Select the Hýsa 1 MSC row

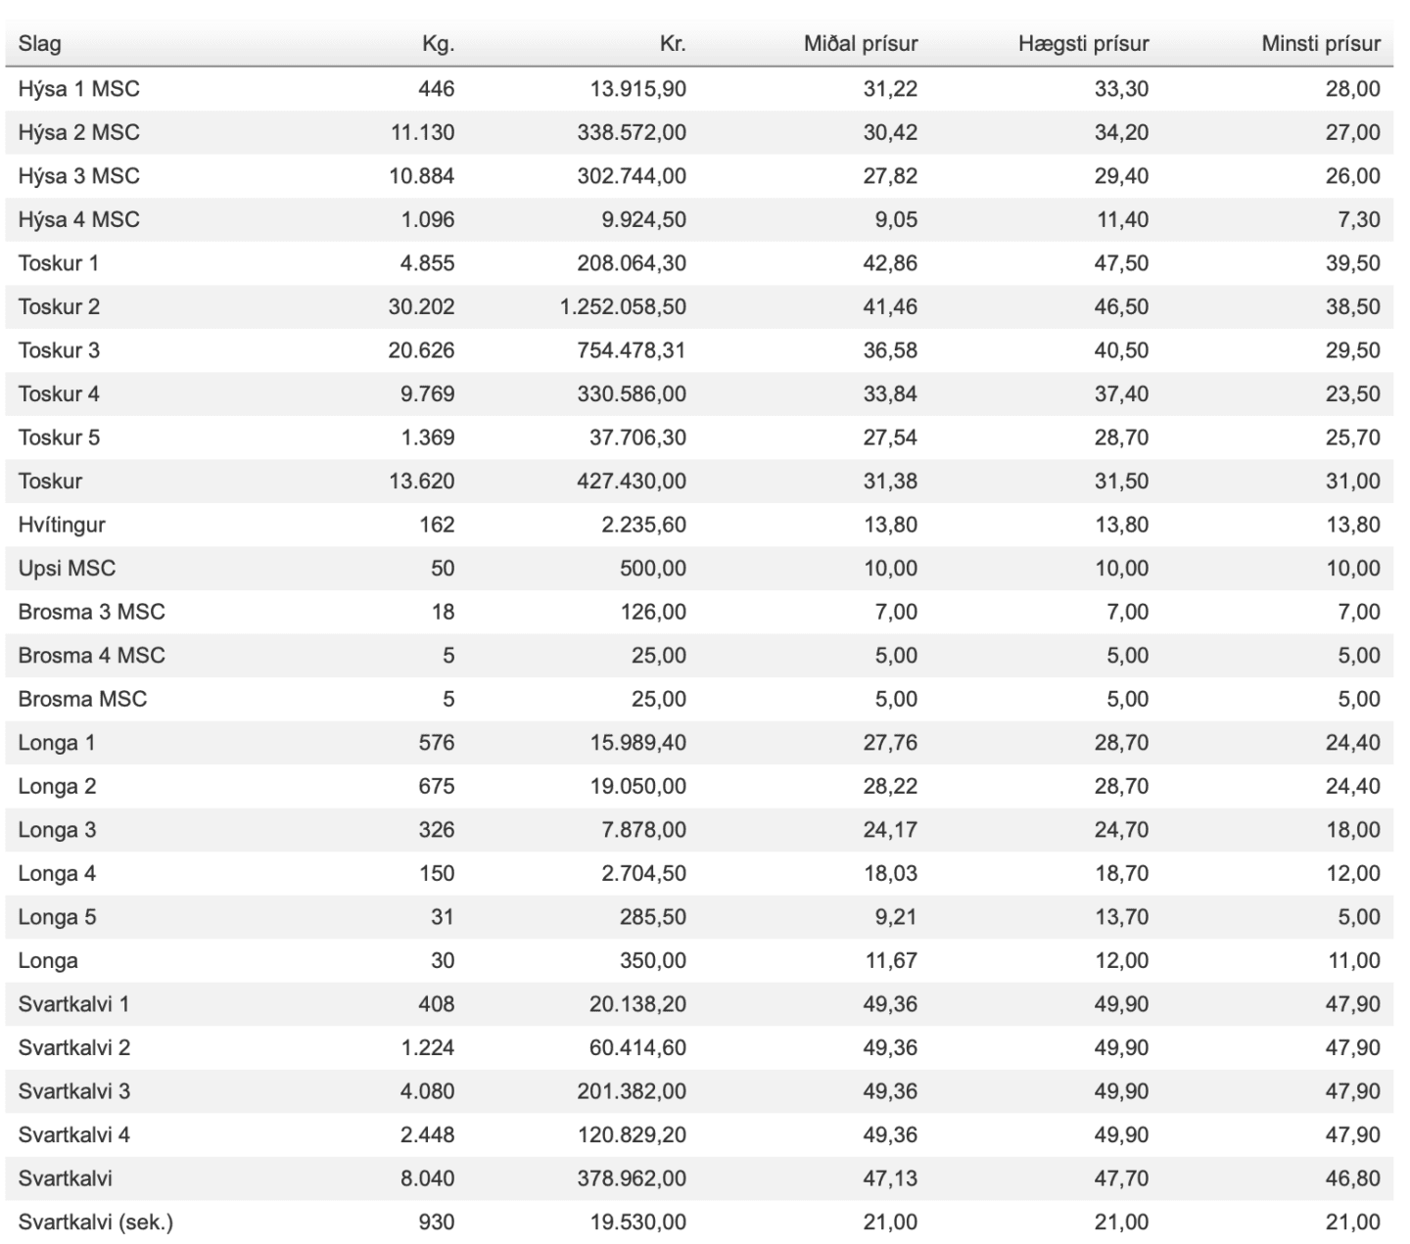point(78,89)
